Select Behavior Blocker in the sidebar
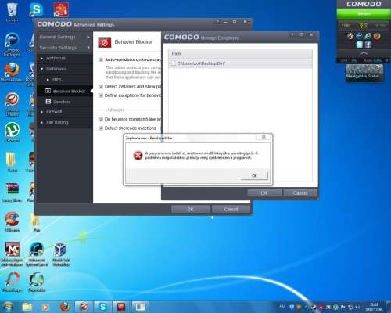The width and height of the screenshot is (391, 313). point(65,91)
